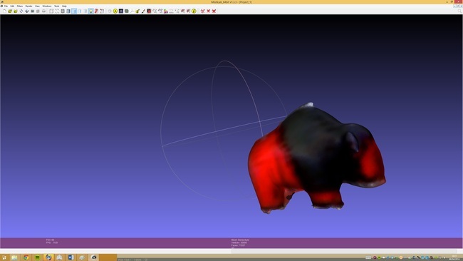Take a snapshot with the camera icon

[33, 11]
